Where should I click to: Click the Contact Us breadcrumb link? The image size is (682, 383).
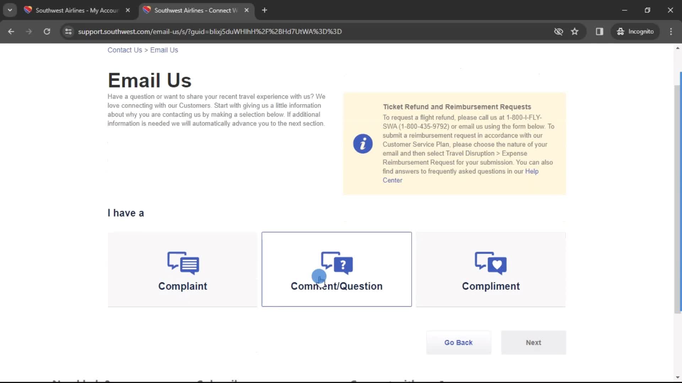pos(125,50)
